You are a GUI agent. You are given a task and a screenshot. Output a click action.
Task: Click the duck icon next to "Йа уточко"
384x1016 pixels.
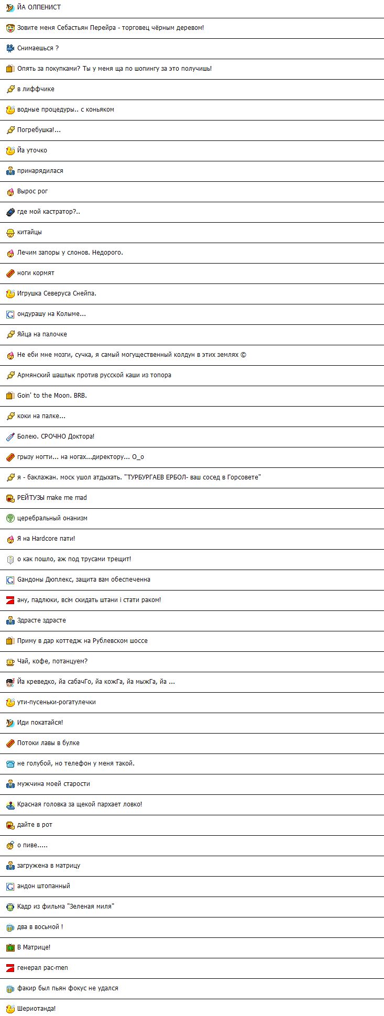point(10,150)
